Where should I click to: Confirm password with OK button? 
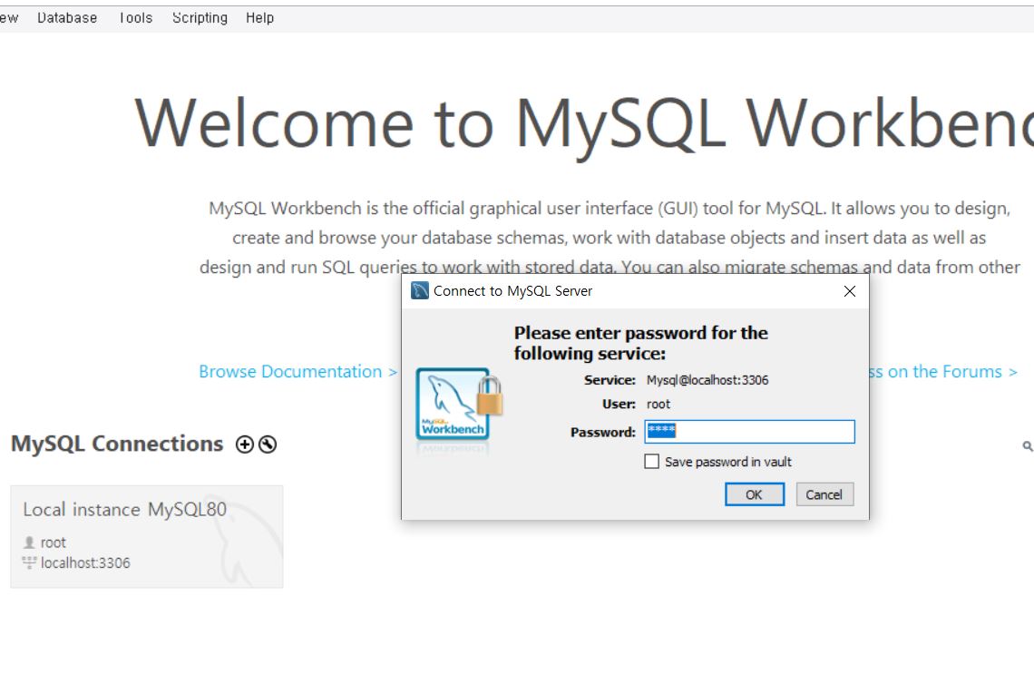(755, 494)
